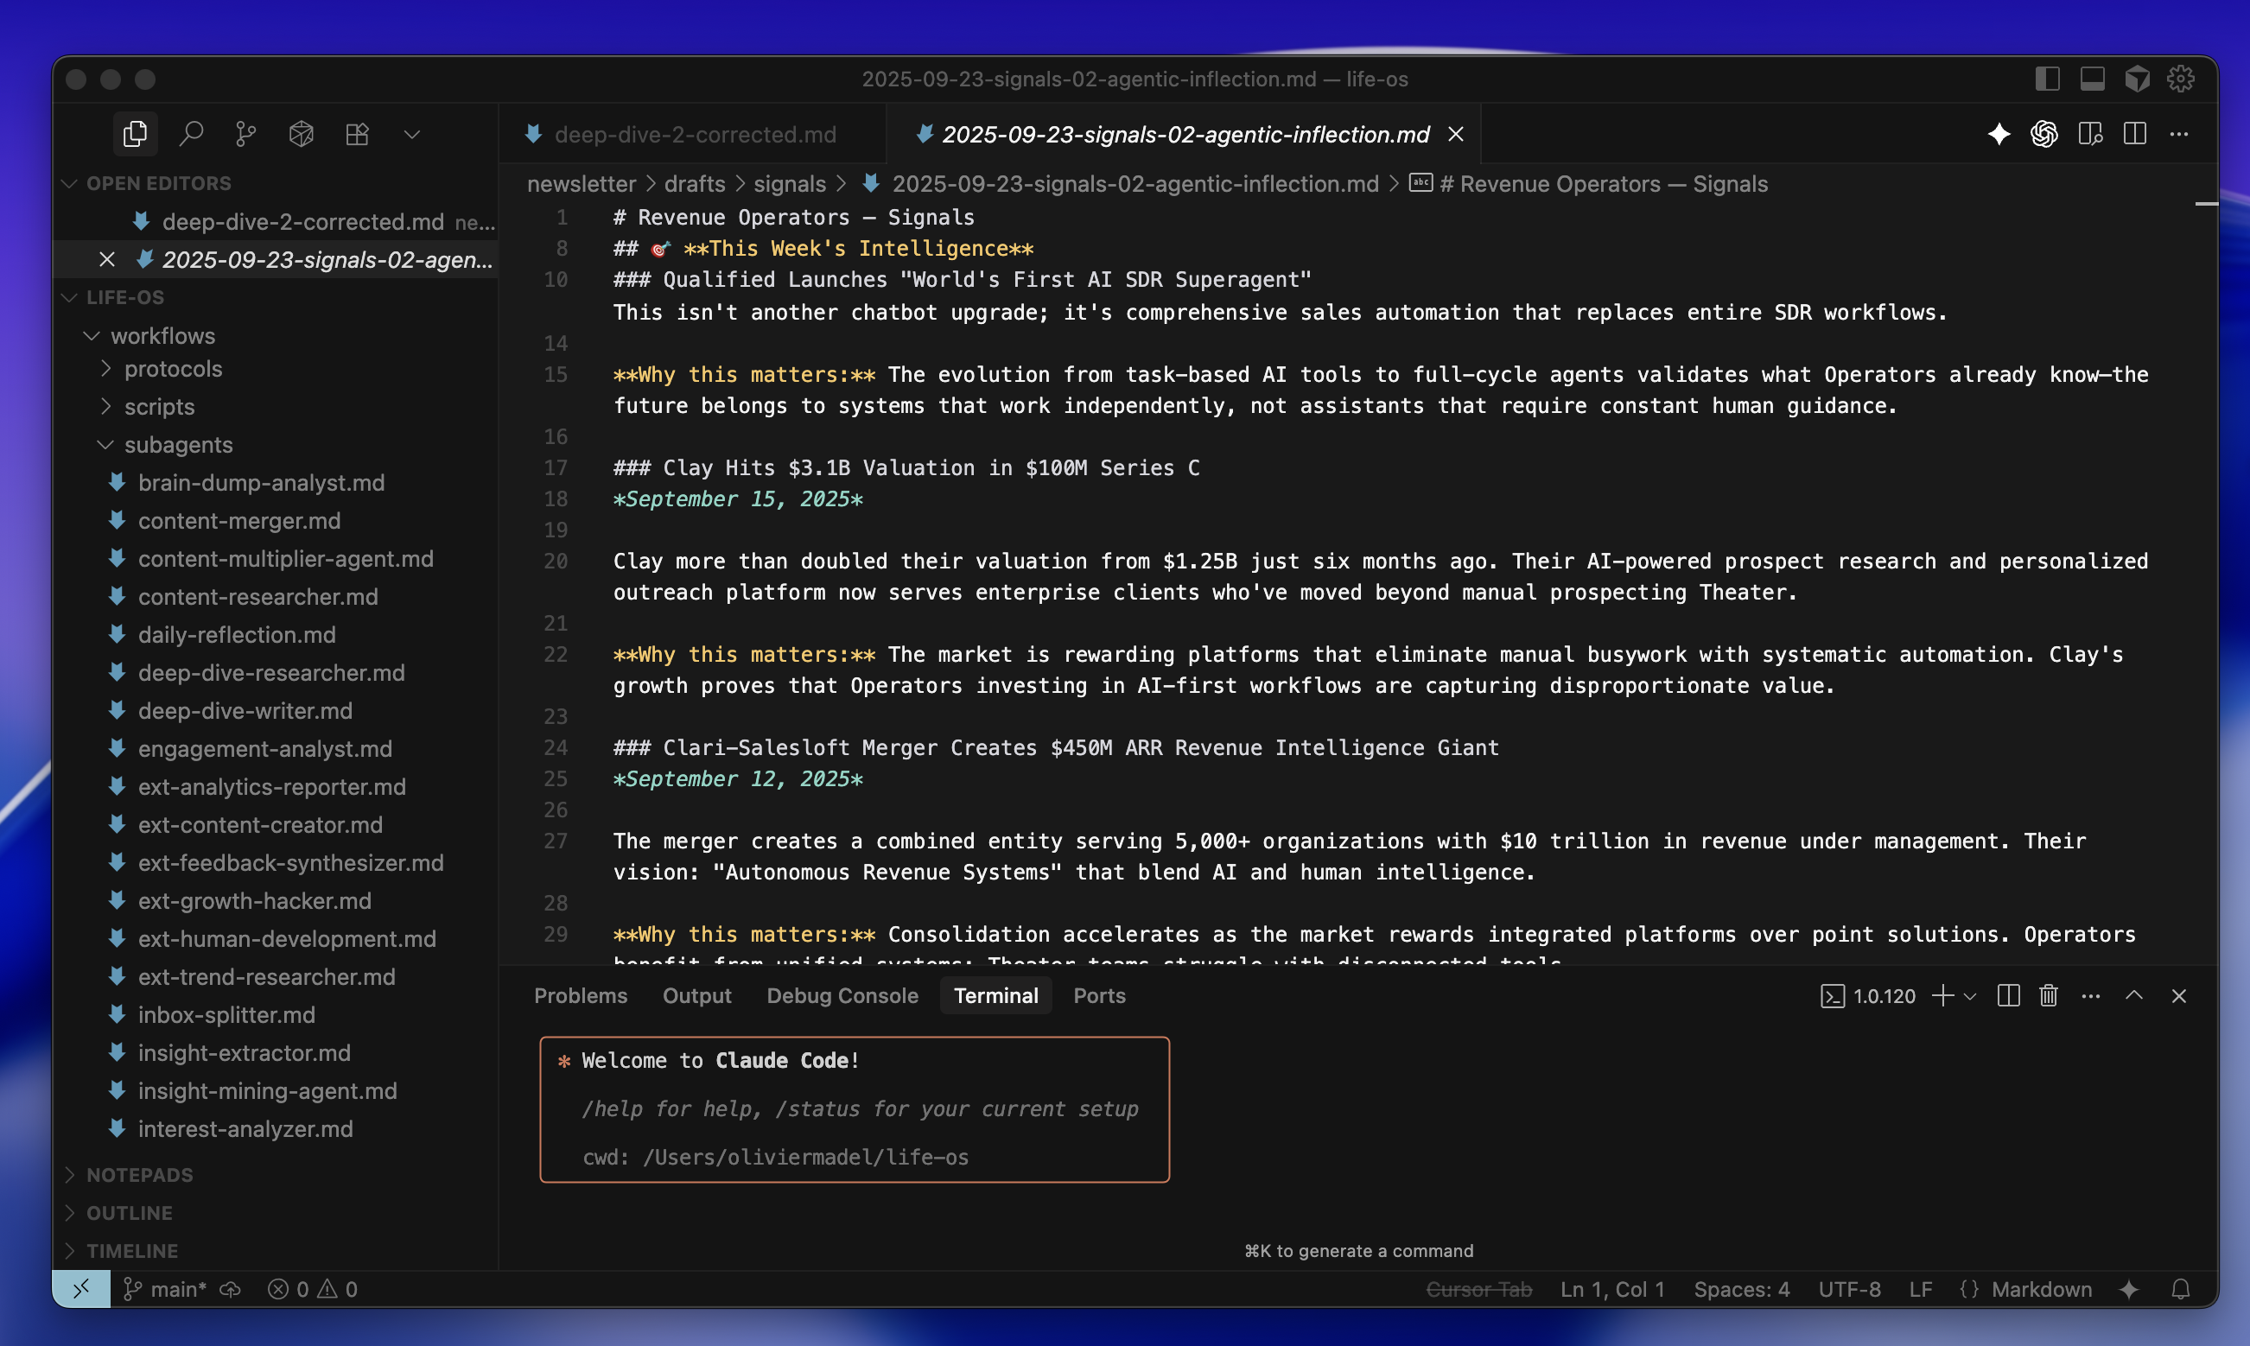Toggle the bottom panel layout button

click(2092, 79)
